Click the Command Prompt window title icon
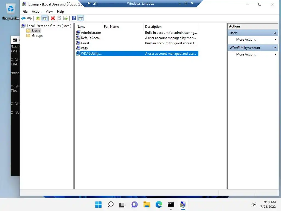Screen dimensions: 281x211 tap(15, 40)
